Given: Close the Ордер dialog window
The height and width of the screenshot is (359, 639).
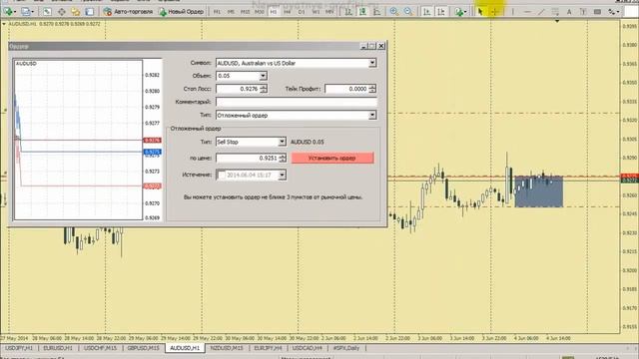Looking at the screenshot, I should click(x=381, y=46).
